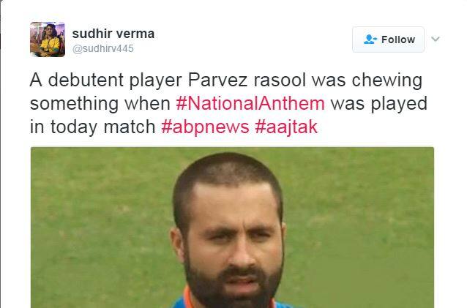Visit the @sudhirv445 handle link
Viewport: 467px width, 308px height.
pos(103,48)
